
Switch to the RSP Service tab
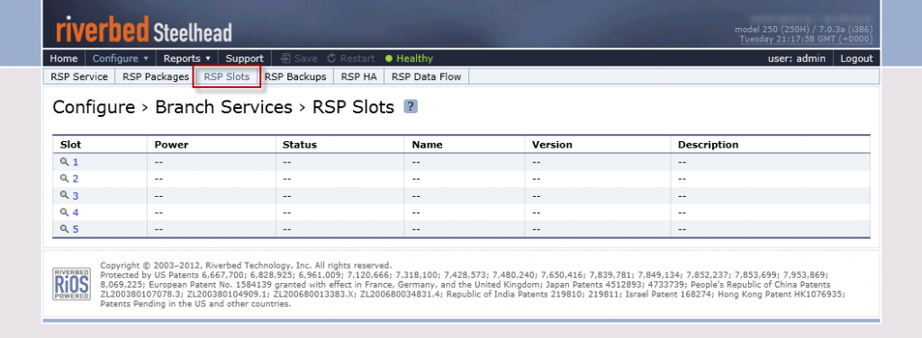(79, 76)
